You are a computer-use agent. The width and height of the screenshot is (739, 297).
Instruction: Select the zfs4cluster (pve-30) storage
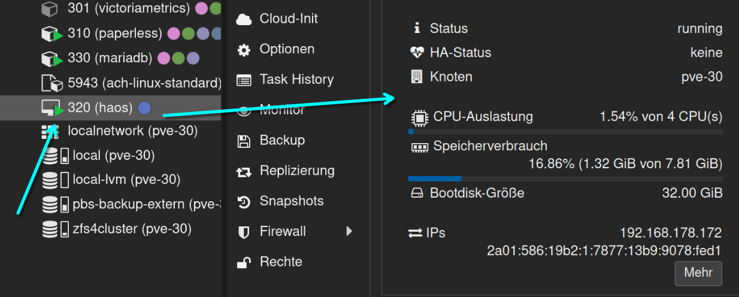pos(132,229)
